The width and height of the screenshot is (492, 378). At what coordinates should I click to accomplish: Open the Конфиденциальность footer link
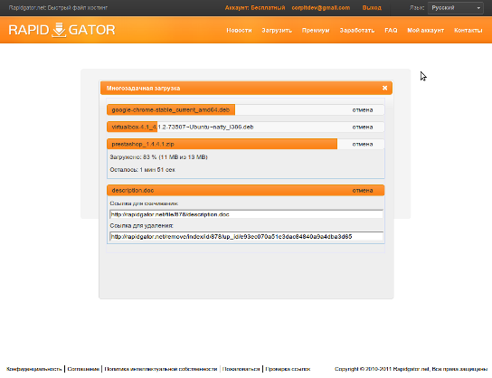(33, 369)
